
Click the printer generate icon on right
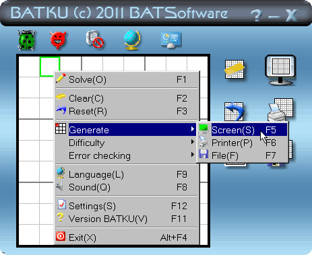coord(280,110)
